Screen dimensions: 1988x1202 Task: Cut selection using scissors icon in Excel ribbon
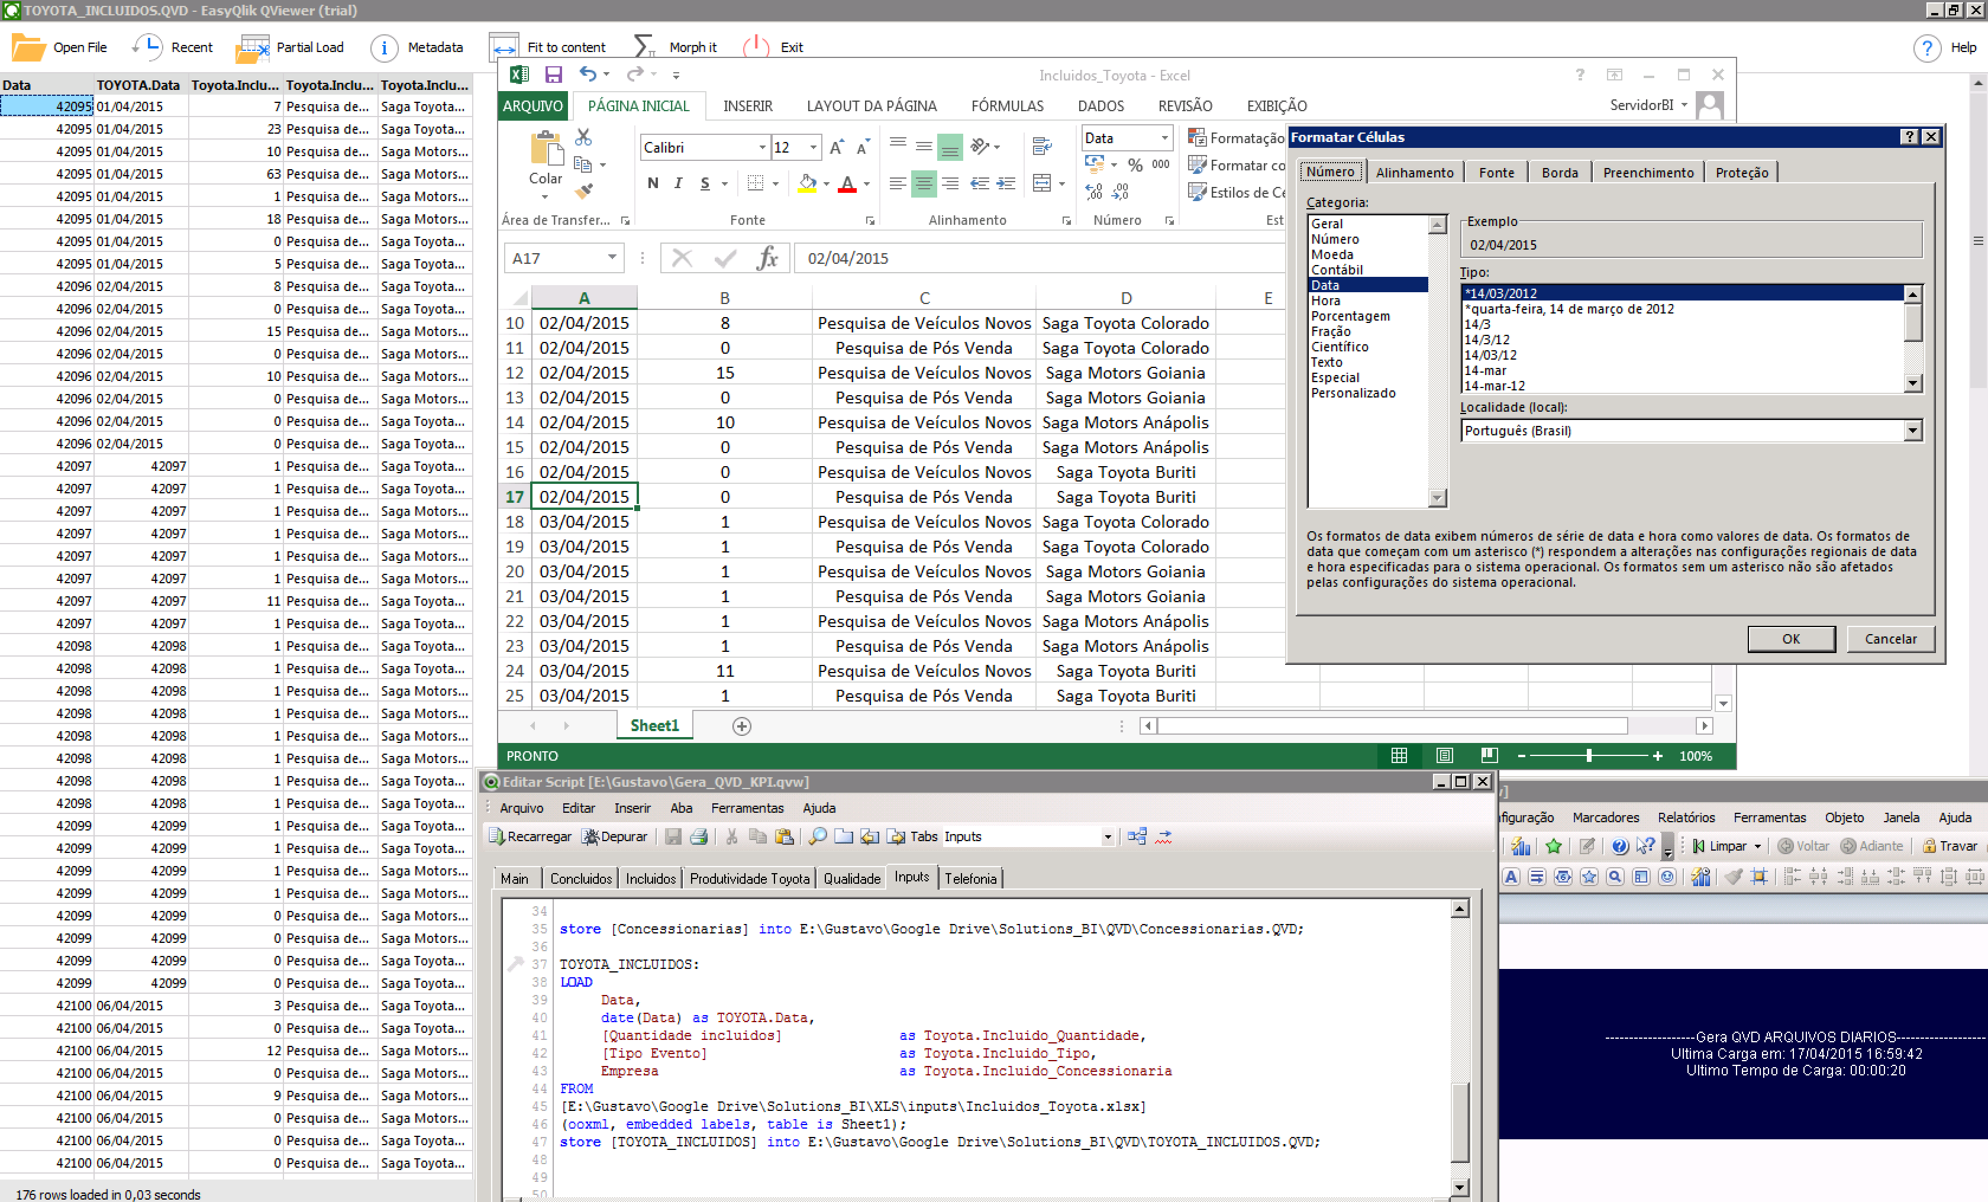[583, 138]
